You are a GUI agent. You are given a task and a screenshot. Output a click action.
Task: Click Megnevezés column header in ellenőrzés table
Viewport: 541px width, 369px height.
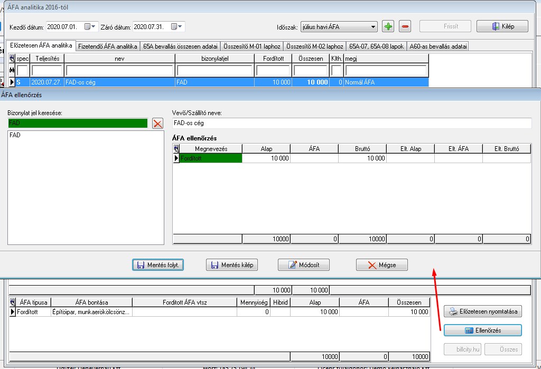(x=211, y=149)
